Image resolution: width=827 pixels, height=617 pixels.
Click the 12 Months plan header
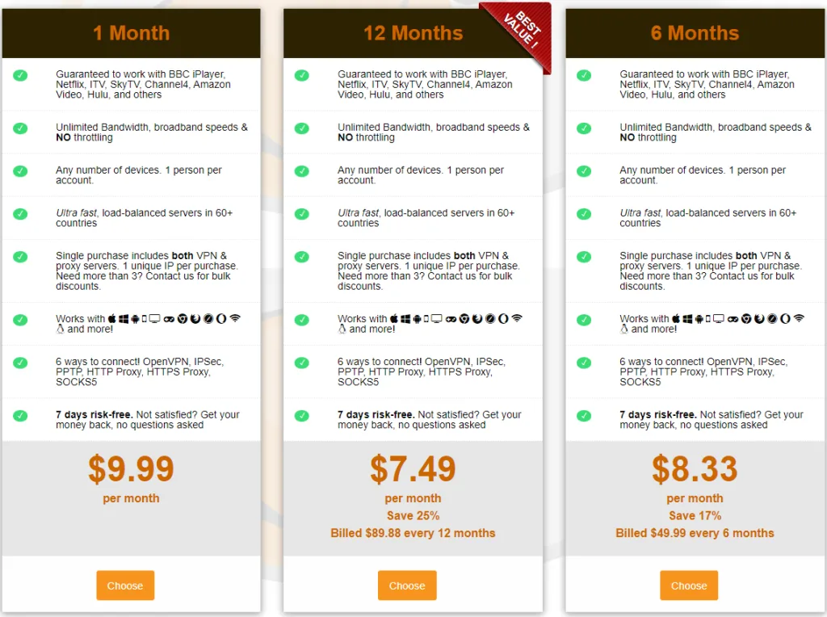tap(413, 33)
